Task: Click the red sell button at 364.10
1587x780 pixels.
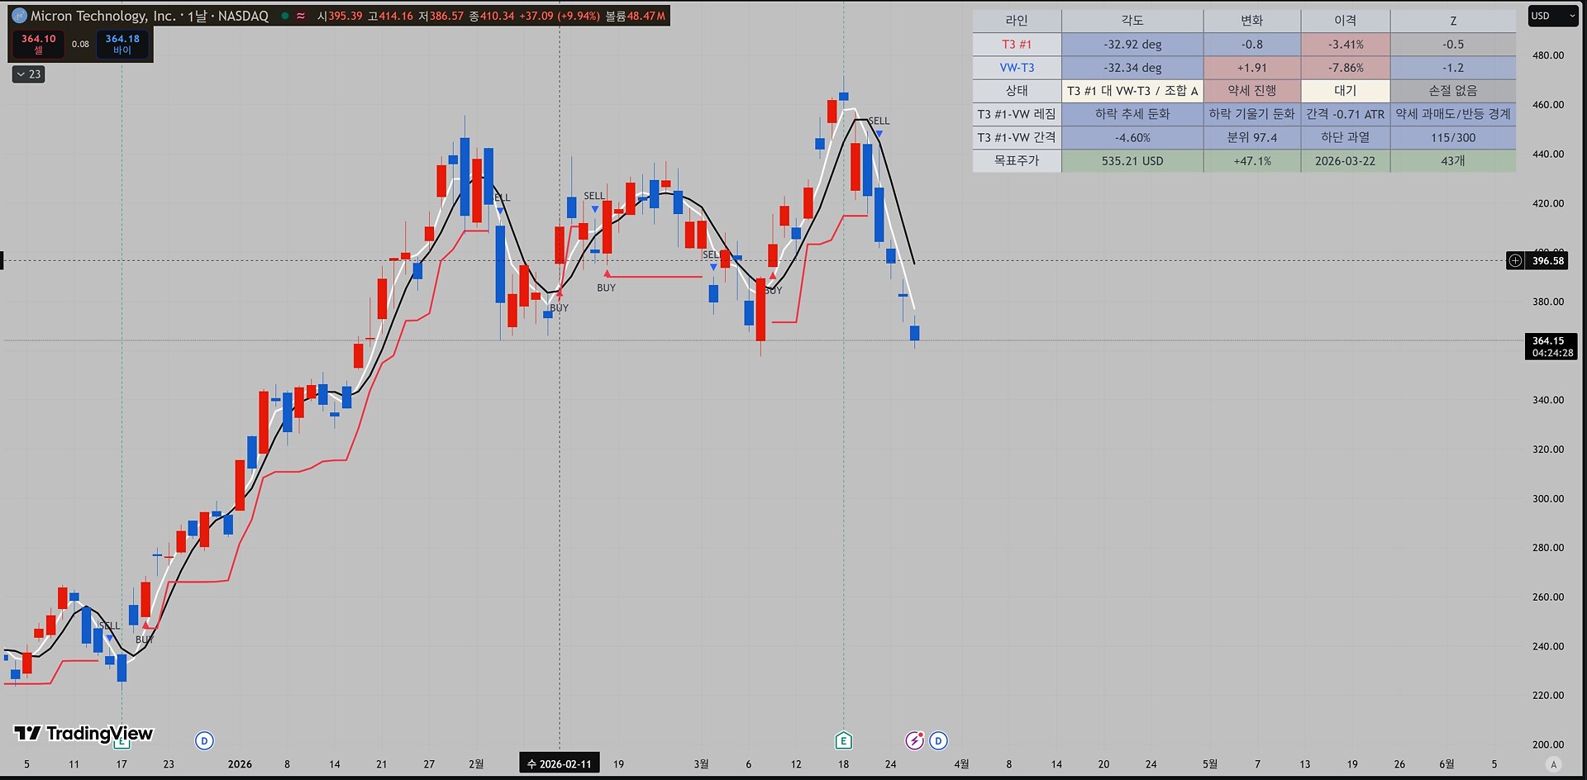Action: point(38,44)
